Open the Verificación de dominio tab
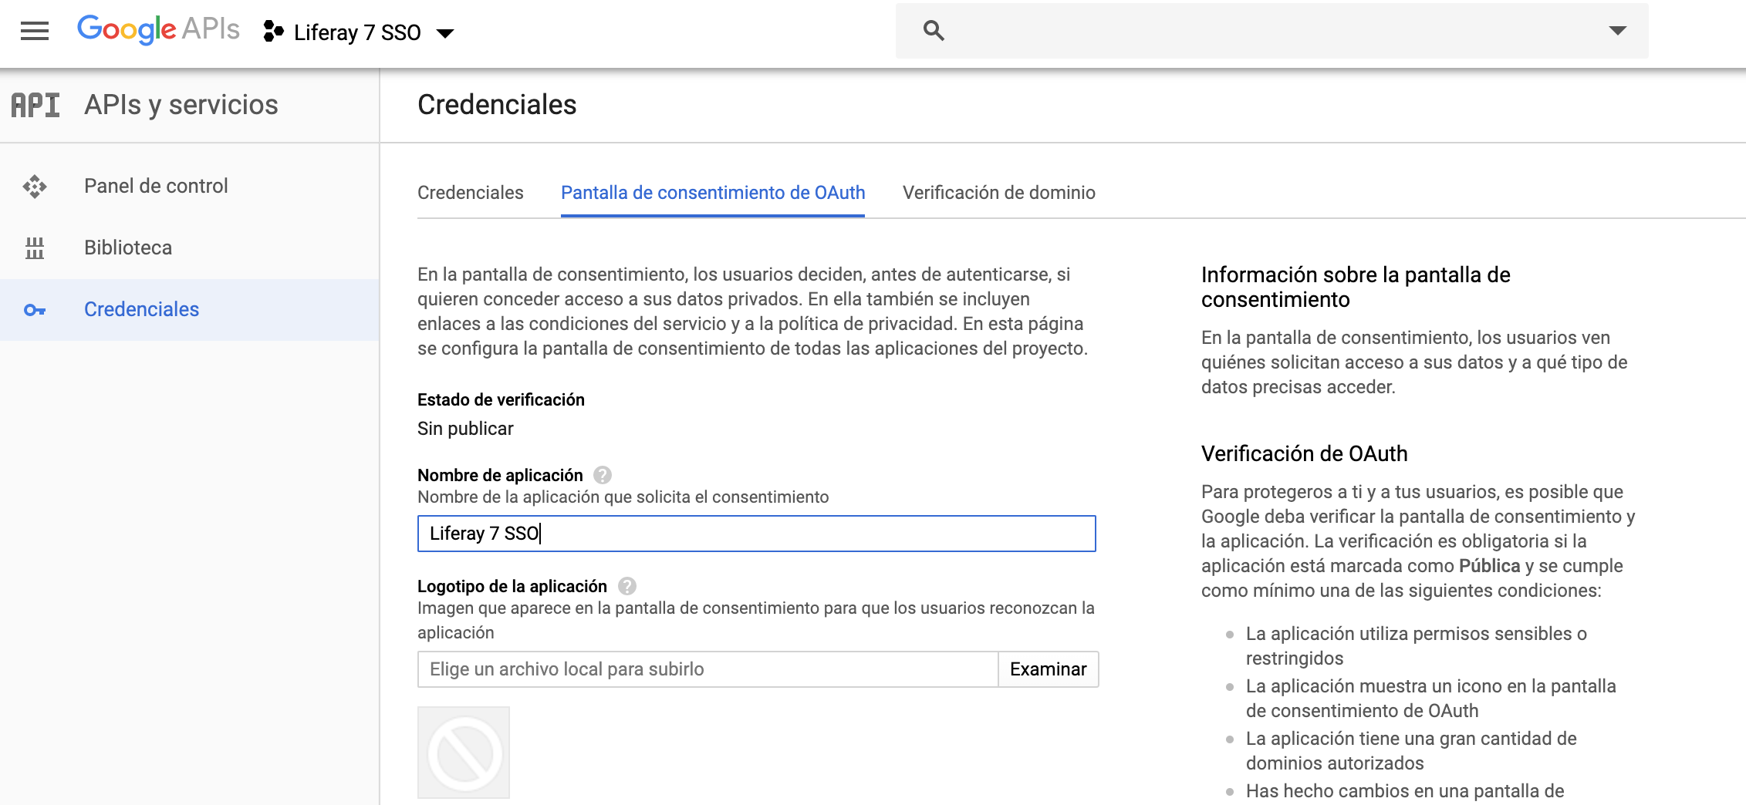 999,193
